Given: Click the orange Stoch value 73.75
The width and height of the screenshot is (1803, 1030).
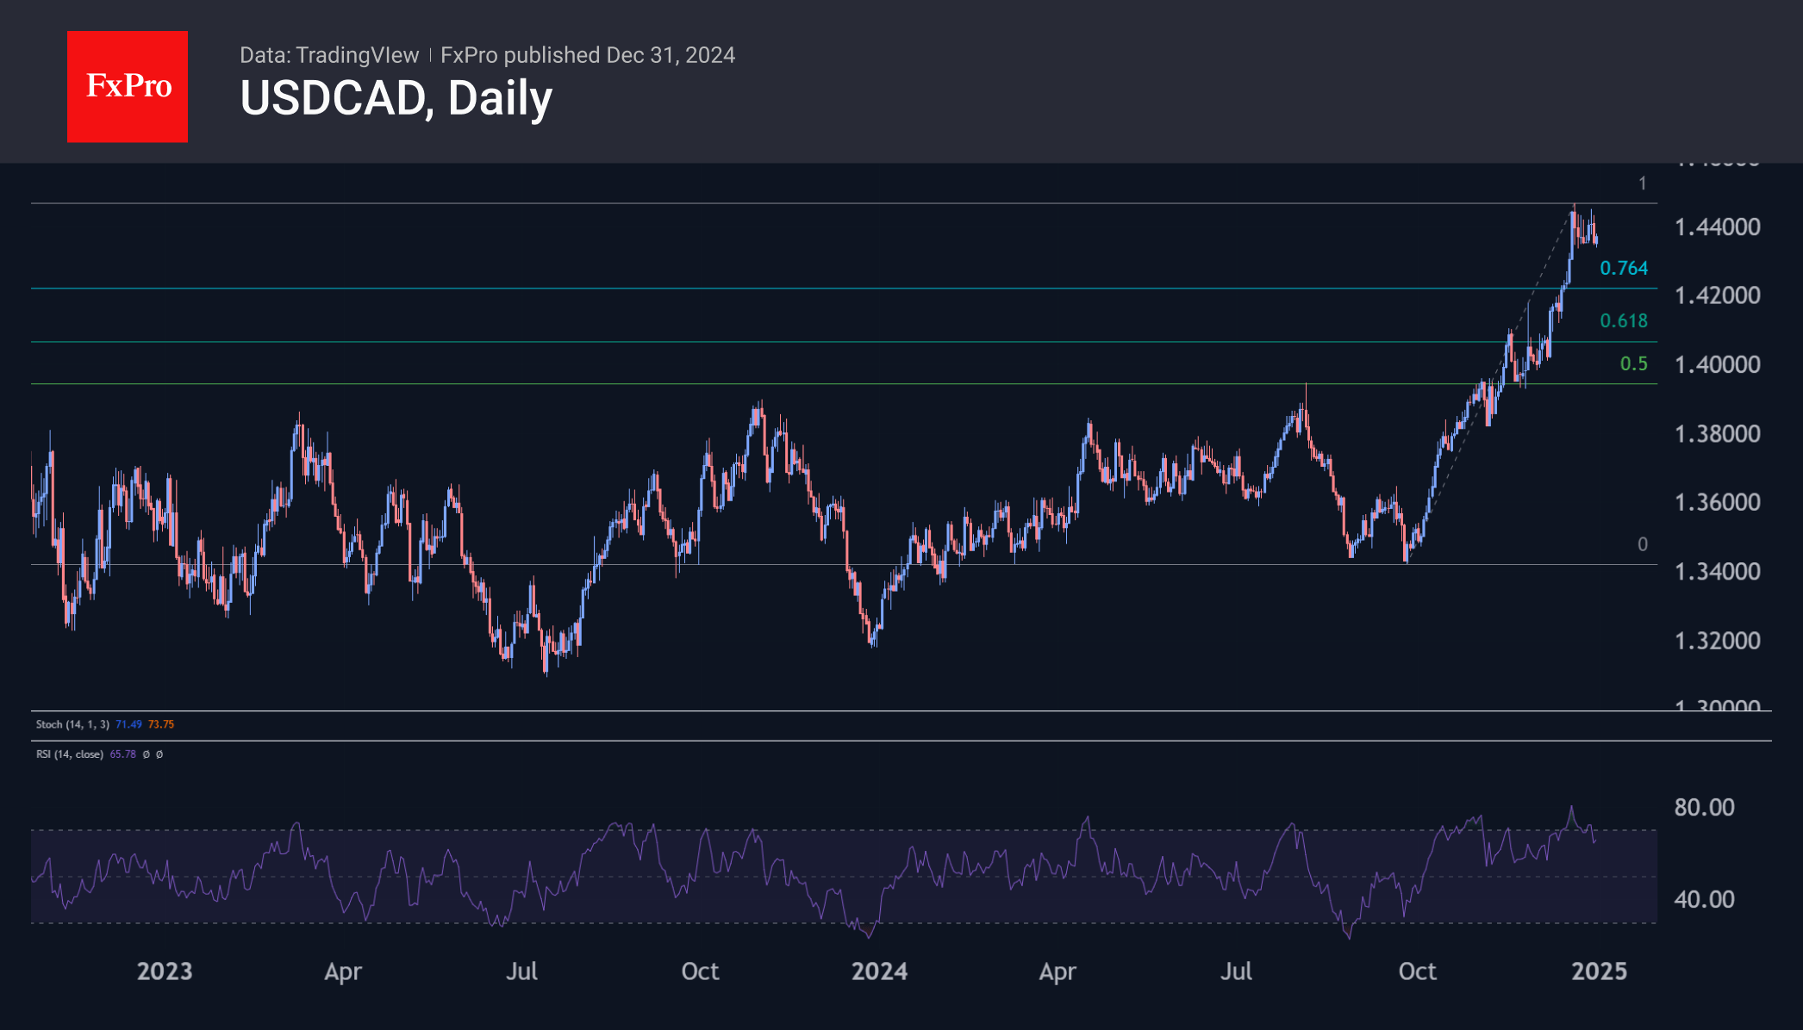Looking at the screenshot, I should (161, 724).
